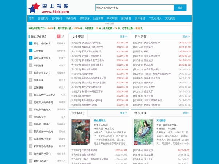Open the book link 重生霸王龙 title

100,120
